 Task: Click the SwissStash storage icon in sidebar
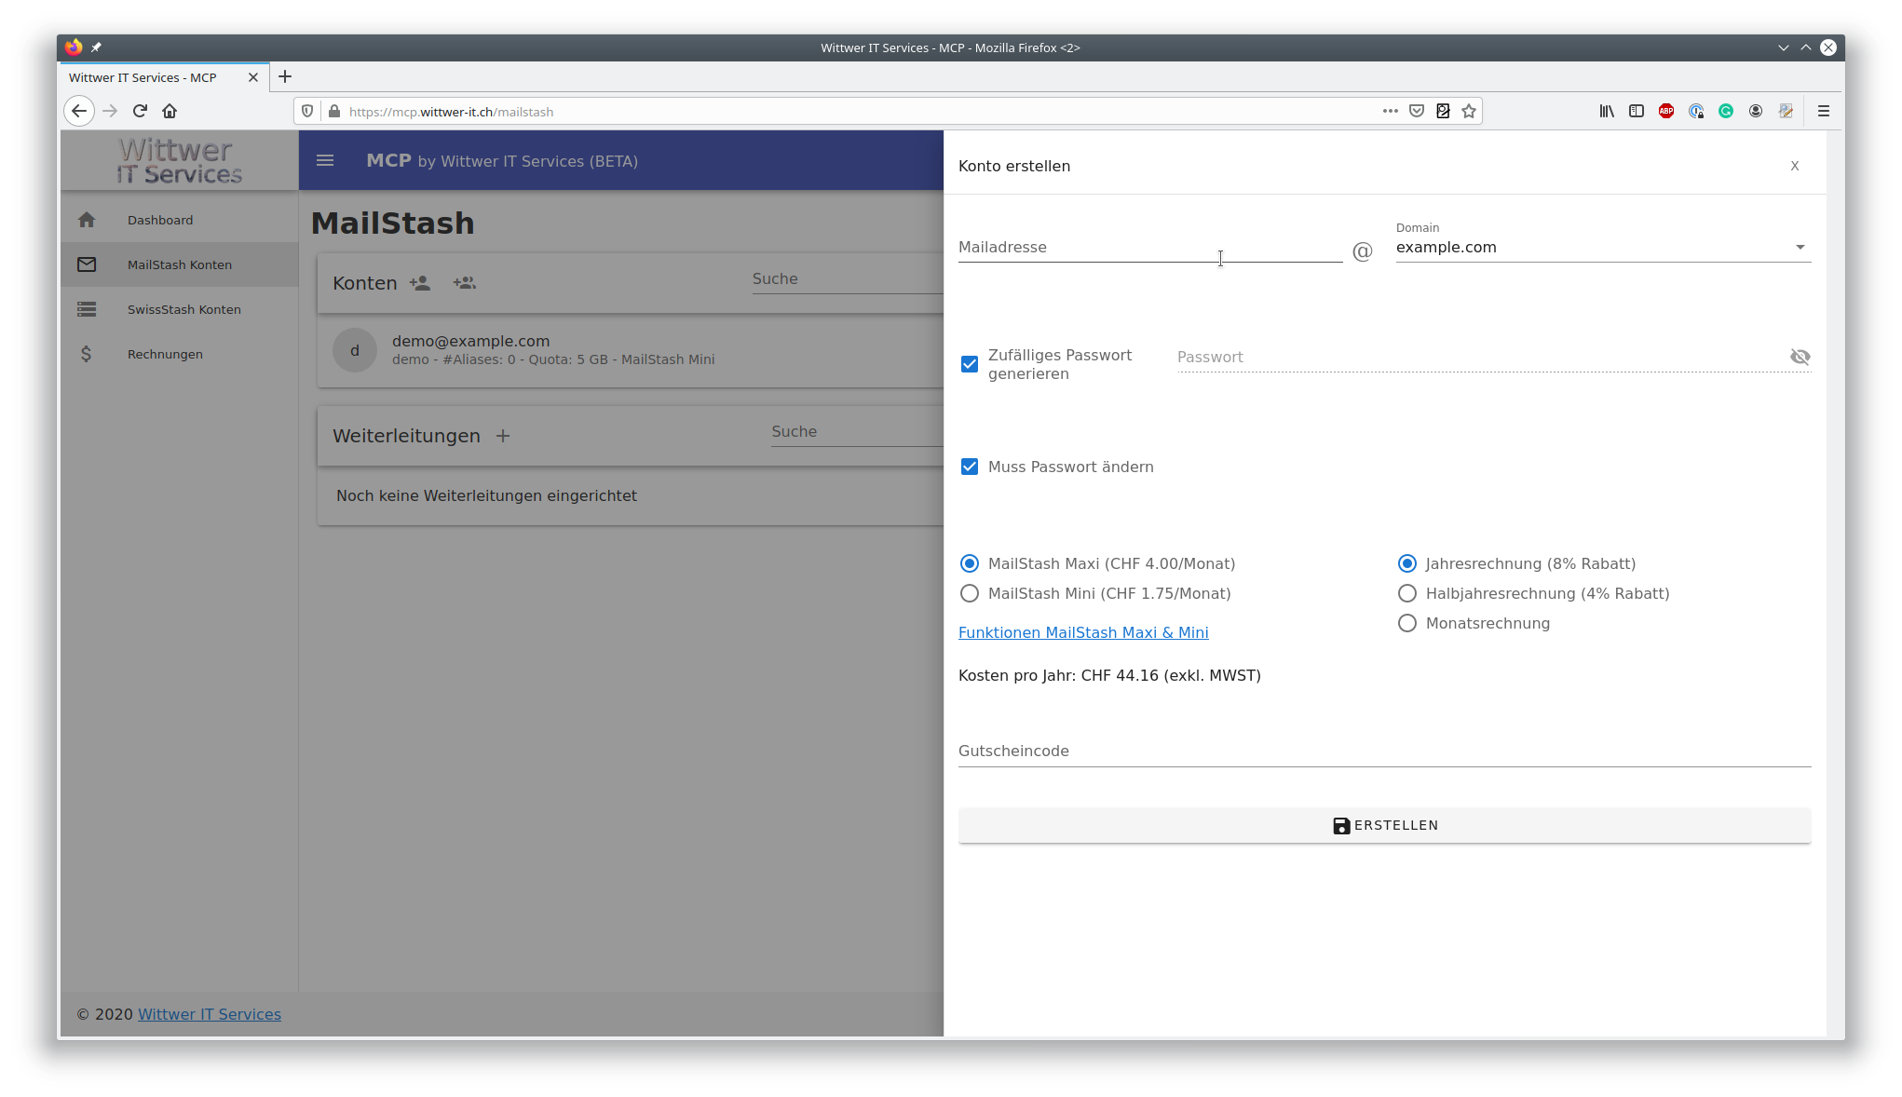tap(87, 309)
